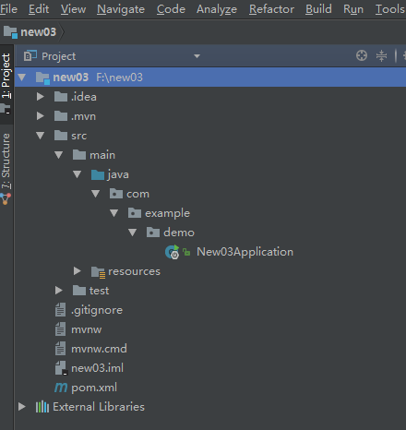Switch to the Structure side tab
Image resolution: width=406 pixels, height=430 pixels.
click(6, 161)
